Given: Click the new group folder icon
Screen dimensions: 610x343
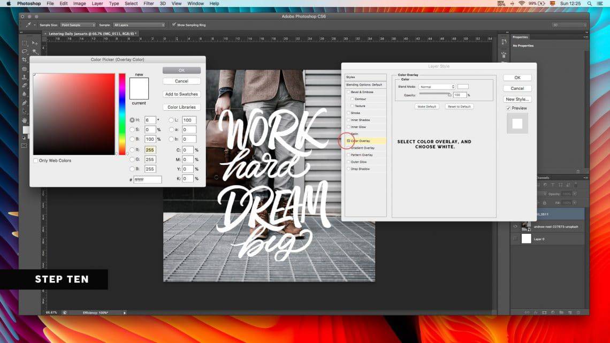Looking at the screenshot, I should (561, 312).
